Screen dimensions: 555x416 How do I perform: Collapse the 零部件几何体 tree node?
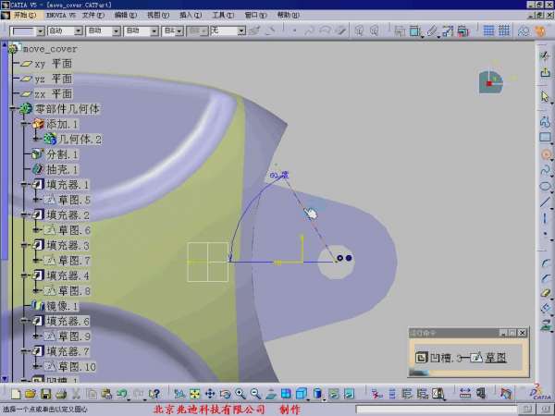13,108
